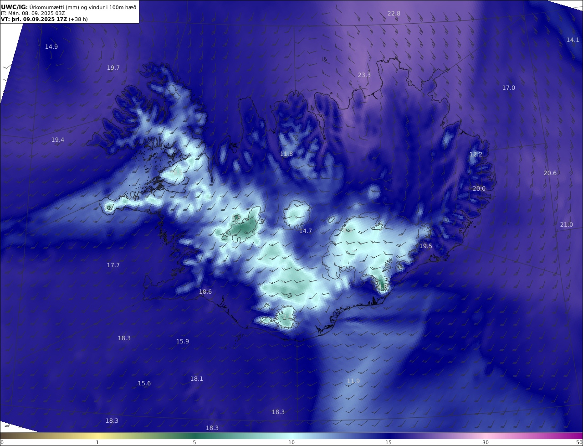Screen dimensions: 583x446
Task: Click the value 14.7 on the map
Action: [x=306, y=231]
